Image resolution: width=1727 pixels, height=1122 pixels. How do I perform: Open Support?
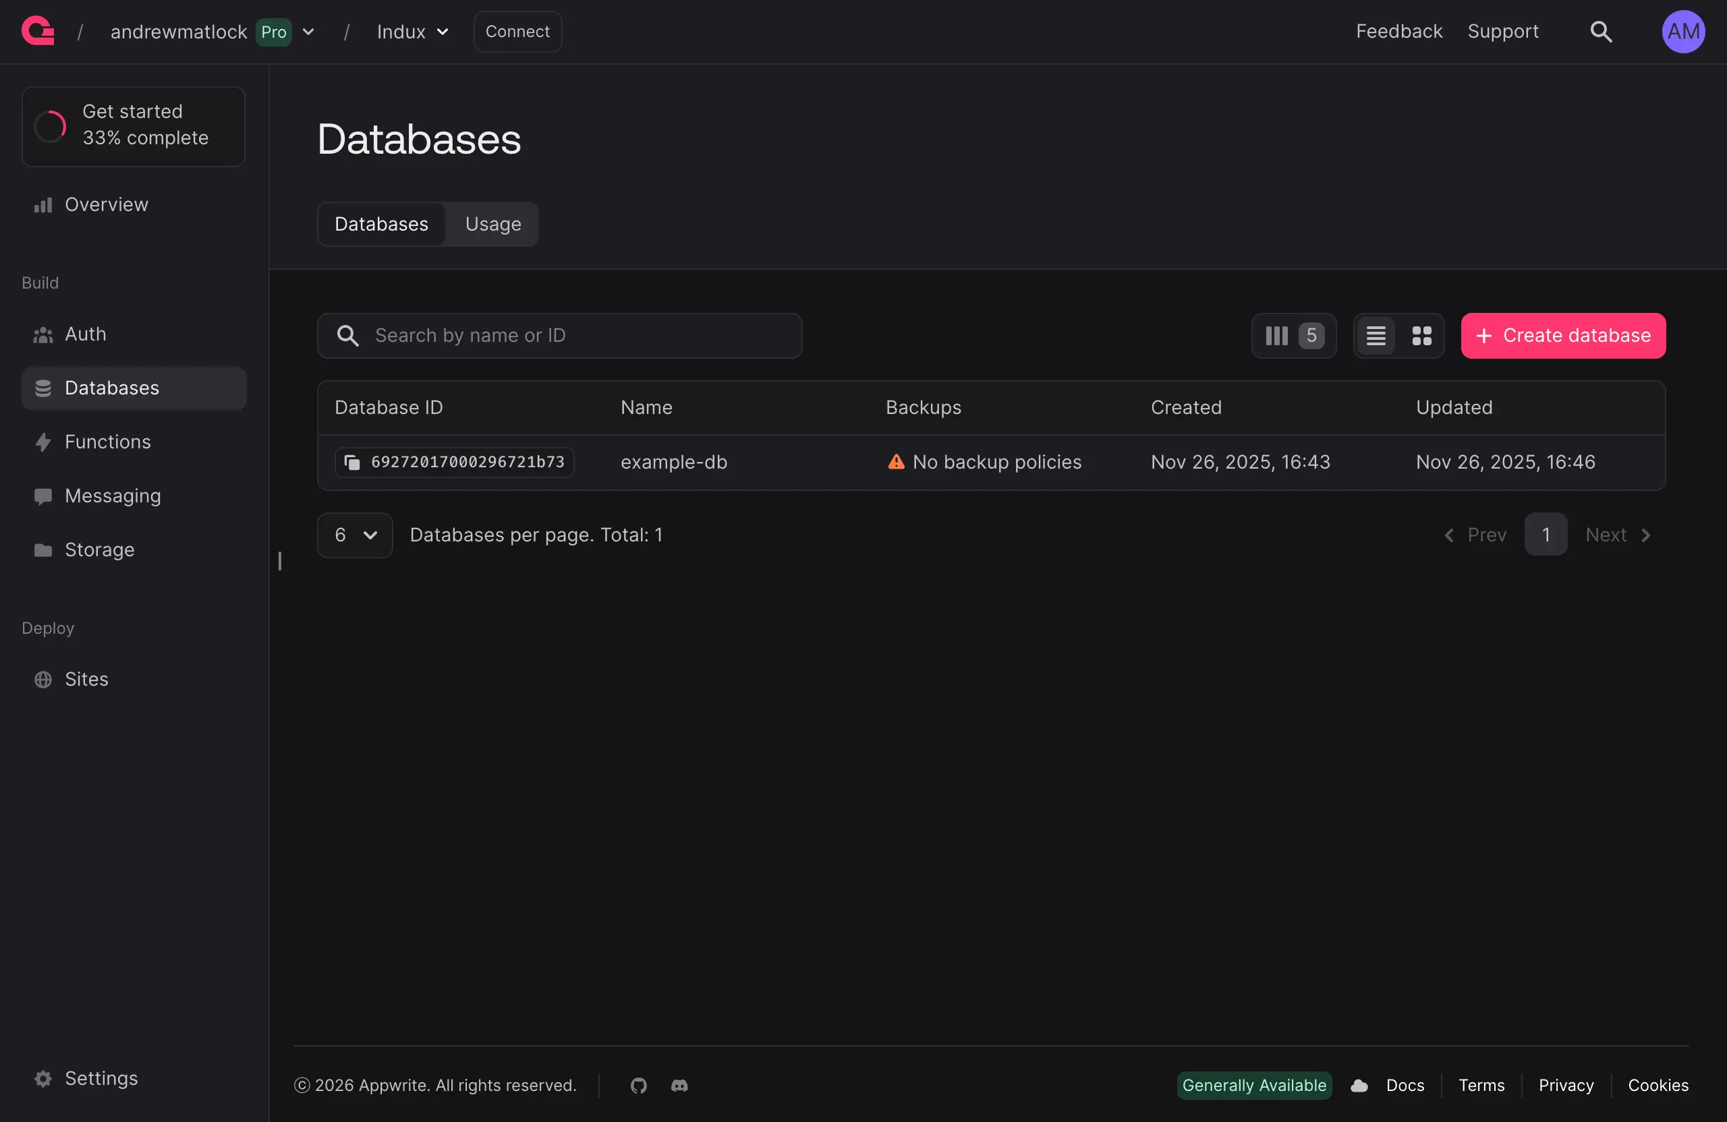(x=1502, y=31)
